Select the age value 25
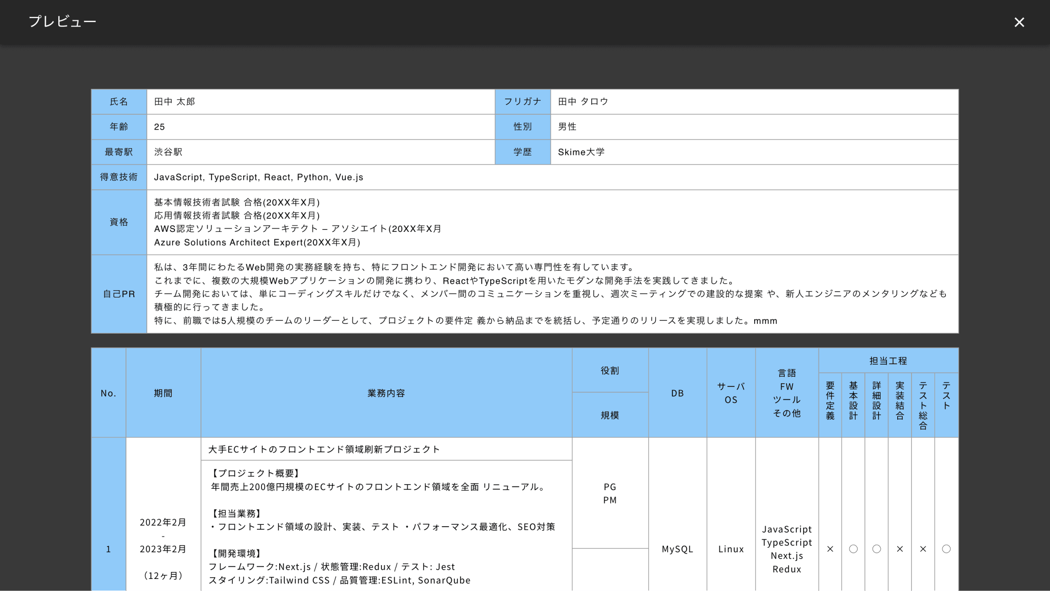 pos(160,127)
